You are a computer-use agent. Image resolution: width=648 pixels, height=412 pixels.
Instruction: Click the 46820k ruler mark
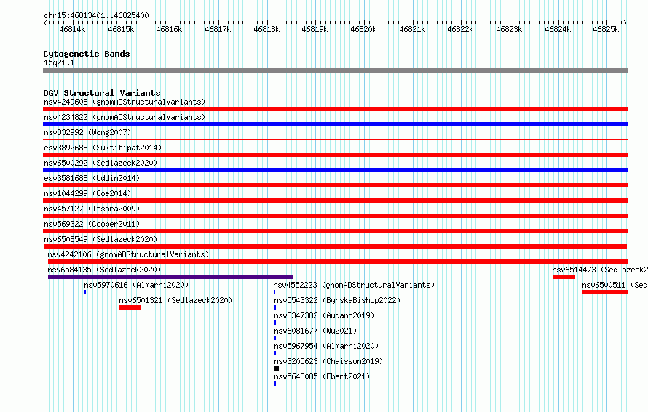[x=363, y=29]
